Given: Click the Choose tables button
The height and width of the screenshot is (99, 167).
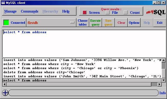Looking at the screenshot, I should tap(83, 22).
